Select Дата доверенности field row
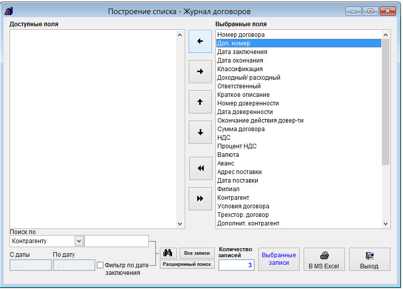The image size is (403, 289). coord(299,112)
